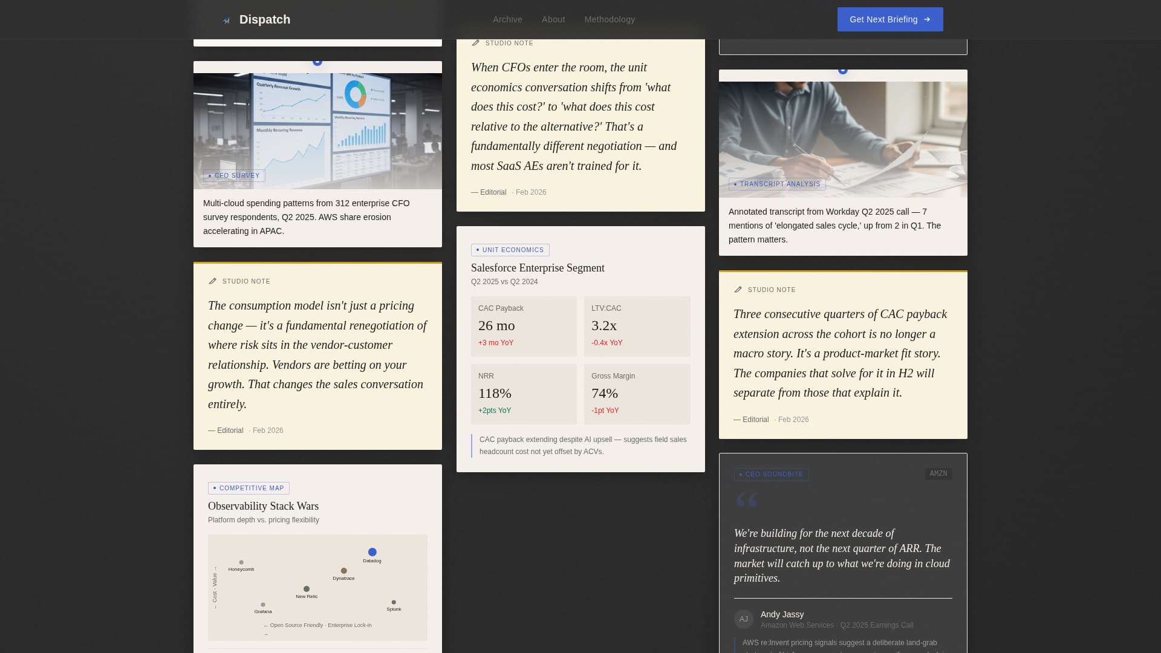The height and width of the screenshot is (653, 1161).
Task: Go to the About page
Action: [553, 19]
